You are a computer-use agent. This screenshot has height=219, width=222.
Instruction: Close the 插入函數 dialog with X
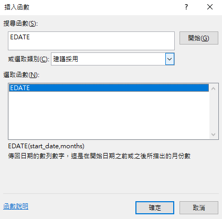coord(210,7)
